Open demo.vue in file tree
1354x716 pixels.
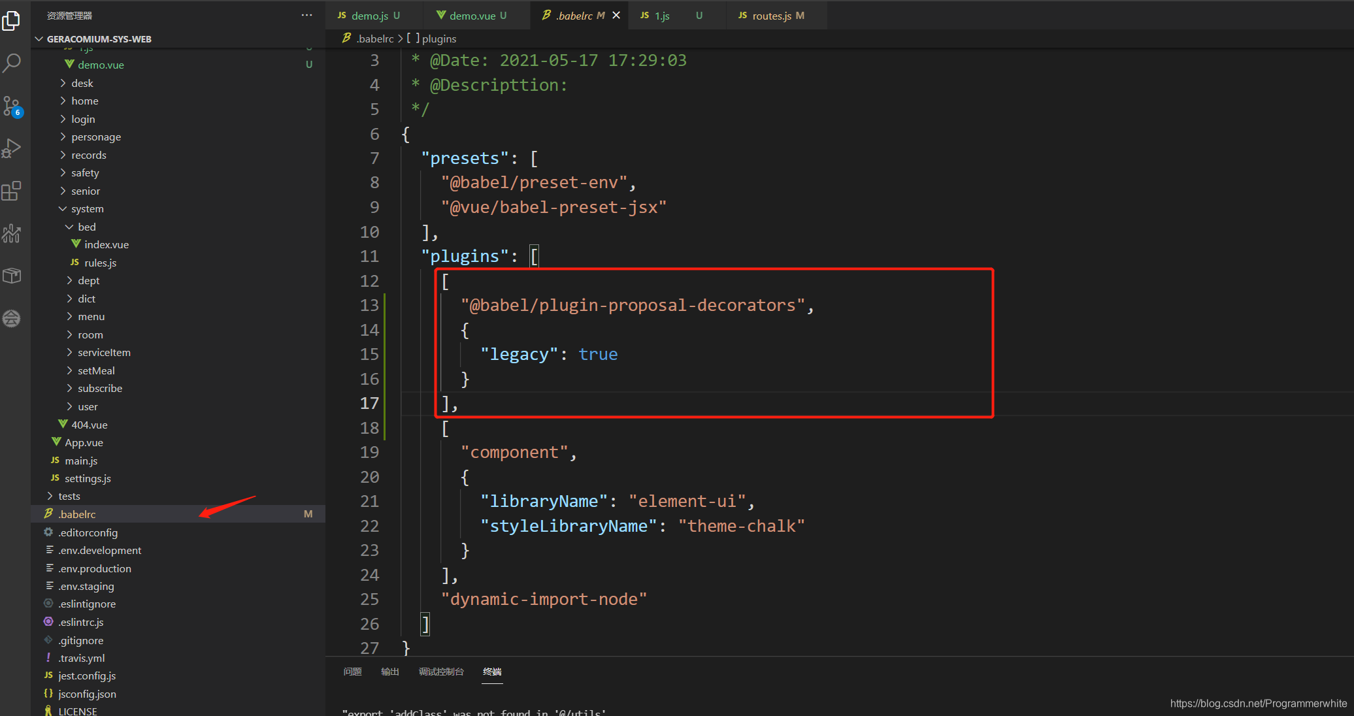click(x=178, y=65)
